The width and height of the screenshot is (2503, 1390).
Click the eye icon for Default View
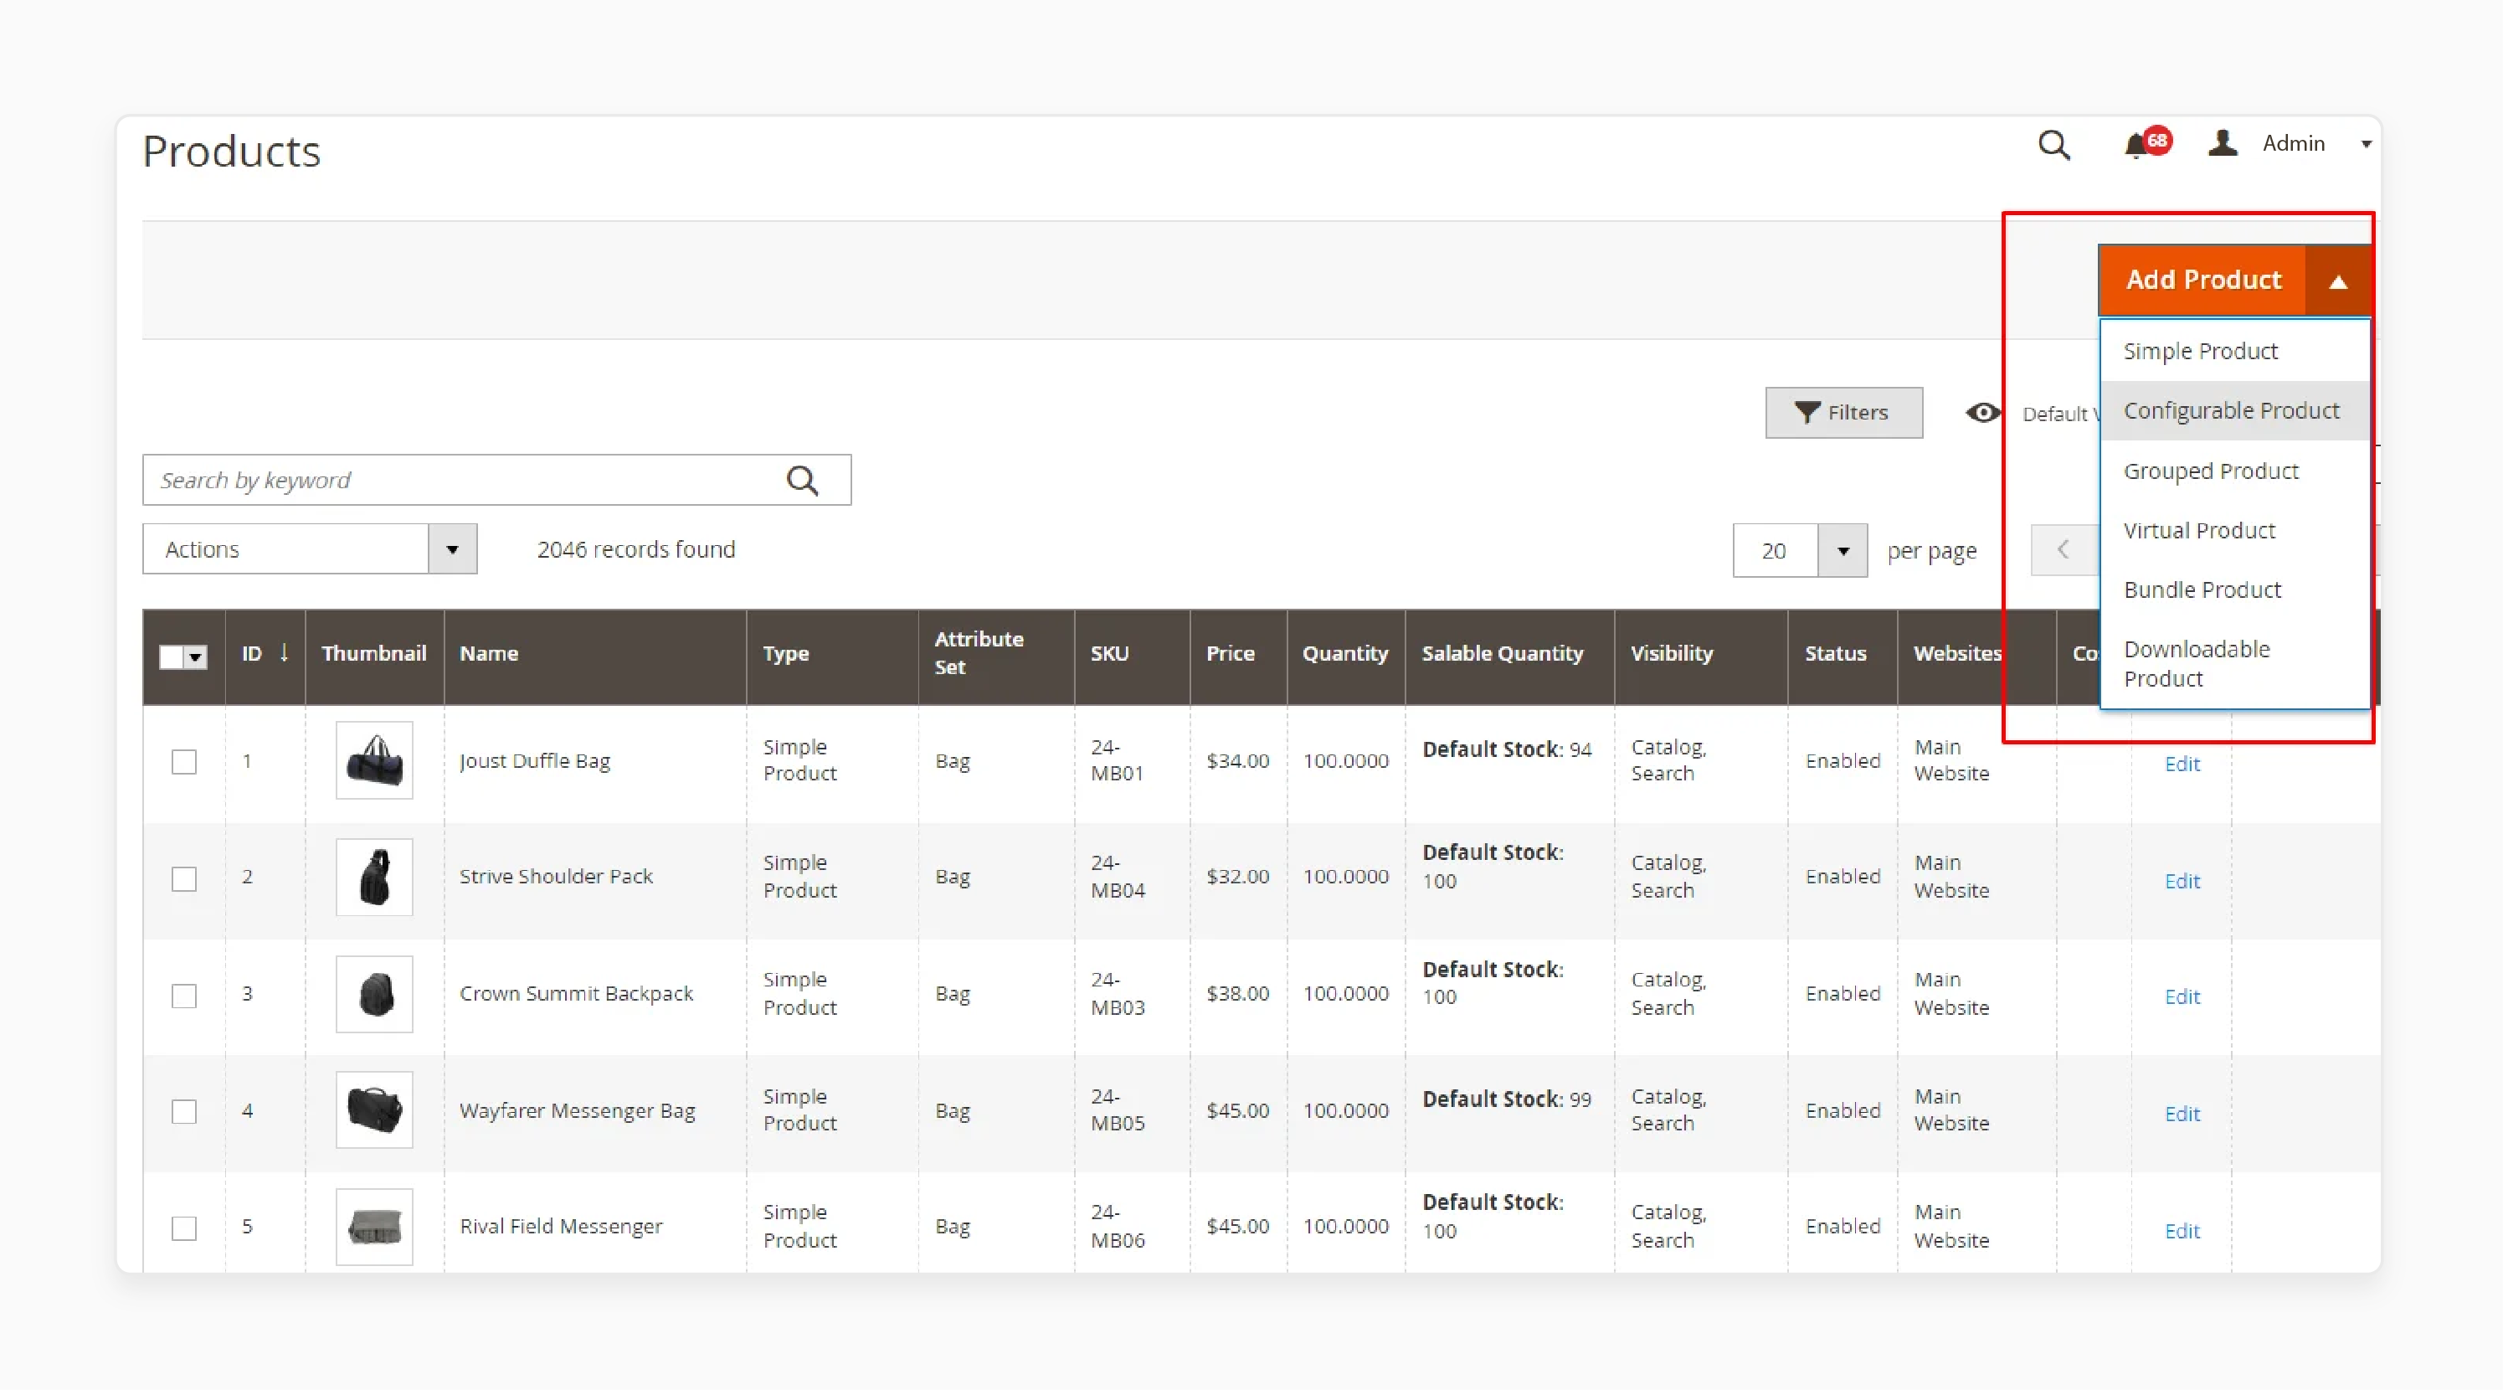[x=1982, y=412]
